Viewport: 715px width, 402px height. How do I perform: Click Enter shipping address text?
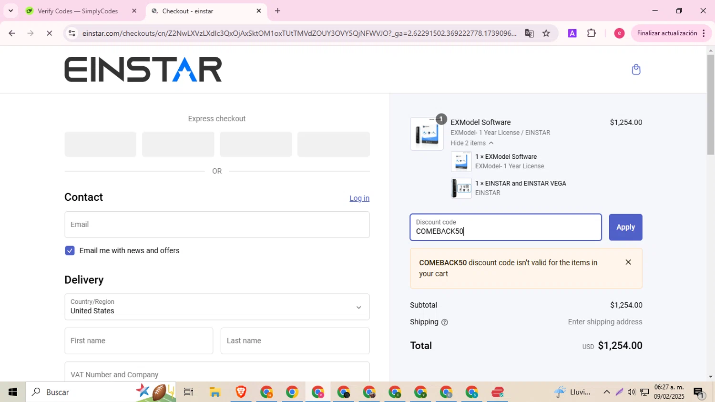605,322
